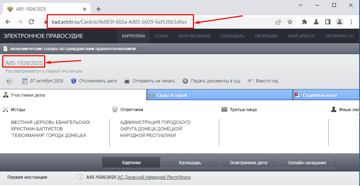
Task: Open the Судебные акты tab
Action: (321, 95)
